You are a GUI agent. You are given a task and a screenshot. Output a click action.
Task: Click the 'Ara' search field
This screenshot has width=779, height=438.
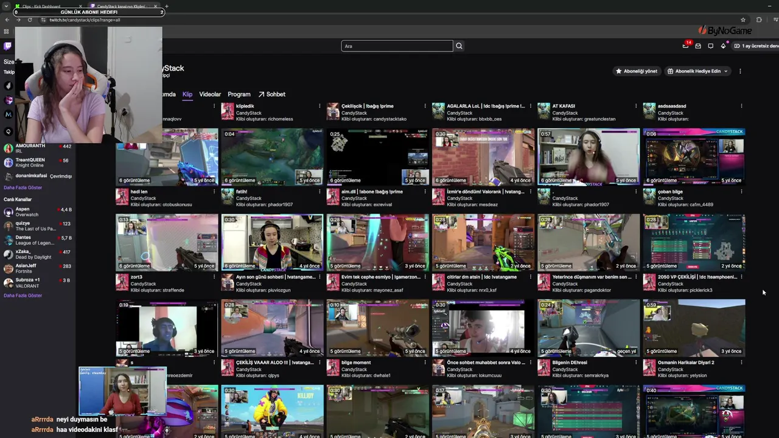397,46
